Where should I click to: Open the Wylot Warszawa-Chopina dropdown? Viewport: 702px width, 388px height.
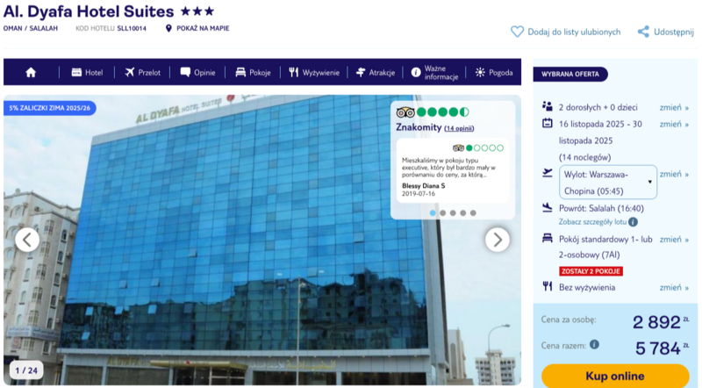point(608,182)
